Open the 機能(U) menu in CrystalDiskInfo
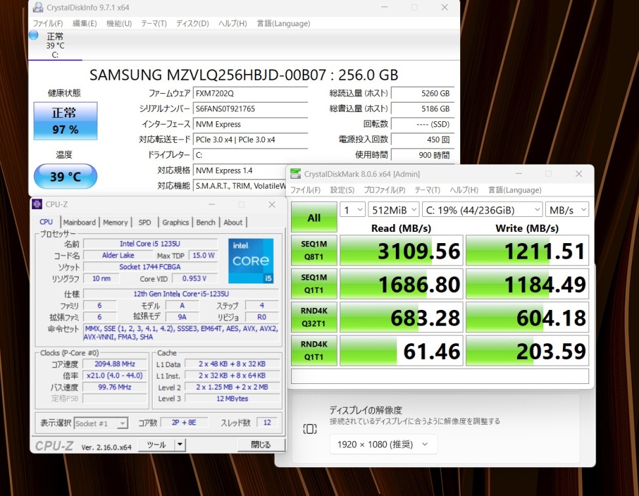 [x=119, y=24]
